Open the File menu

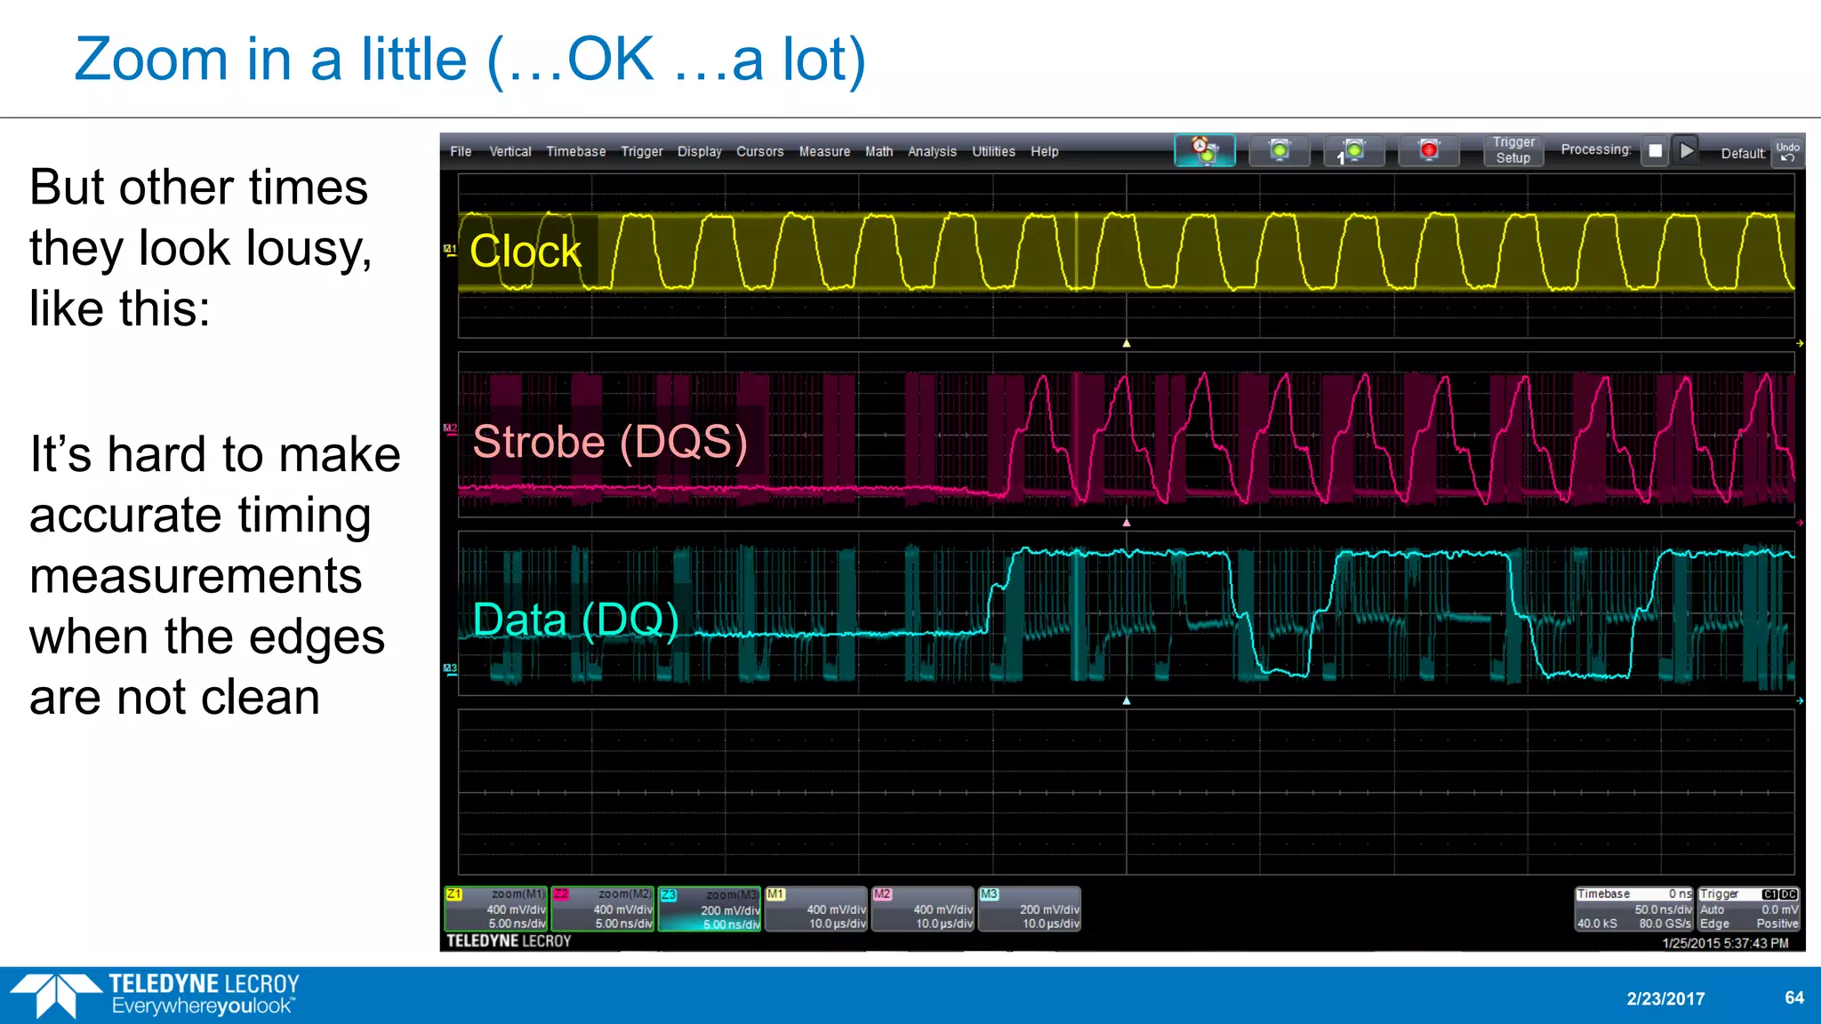tap(461, 152)
